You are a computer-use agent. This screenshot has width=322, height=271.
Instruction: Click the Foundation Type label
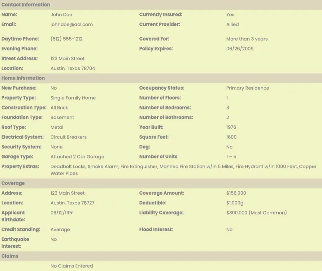coord(22,118)
